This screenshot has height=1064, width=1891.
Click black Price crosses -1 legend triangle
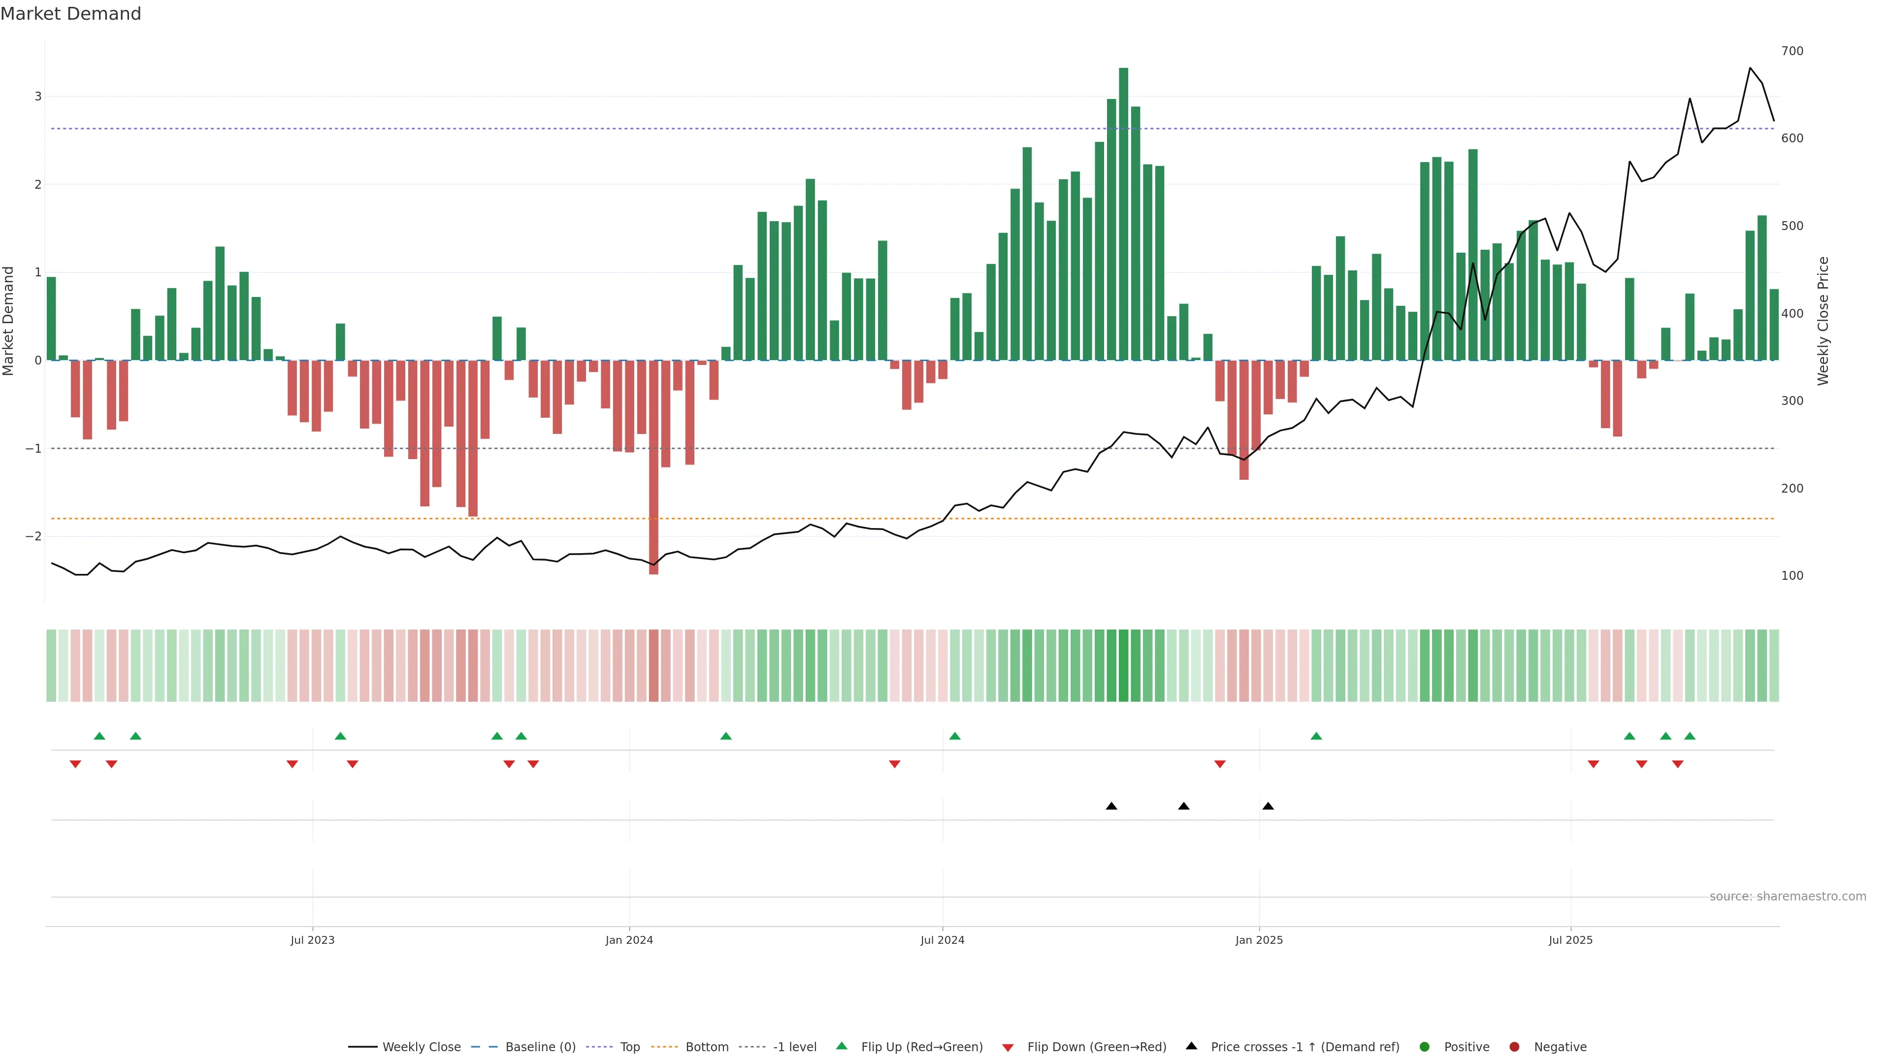[x=1191, y=1046]
